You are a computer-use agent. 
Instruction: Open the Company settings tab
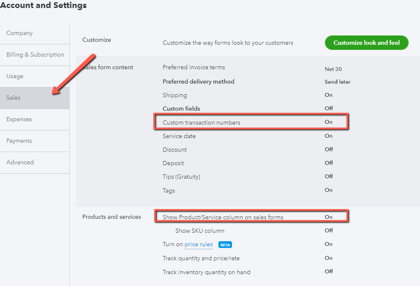pyautogui.click(x=20, y=33)
